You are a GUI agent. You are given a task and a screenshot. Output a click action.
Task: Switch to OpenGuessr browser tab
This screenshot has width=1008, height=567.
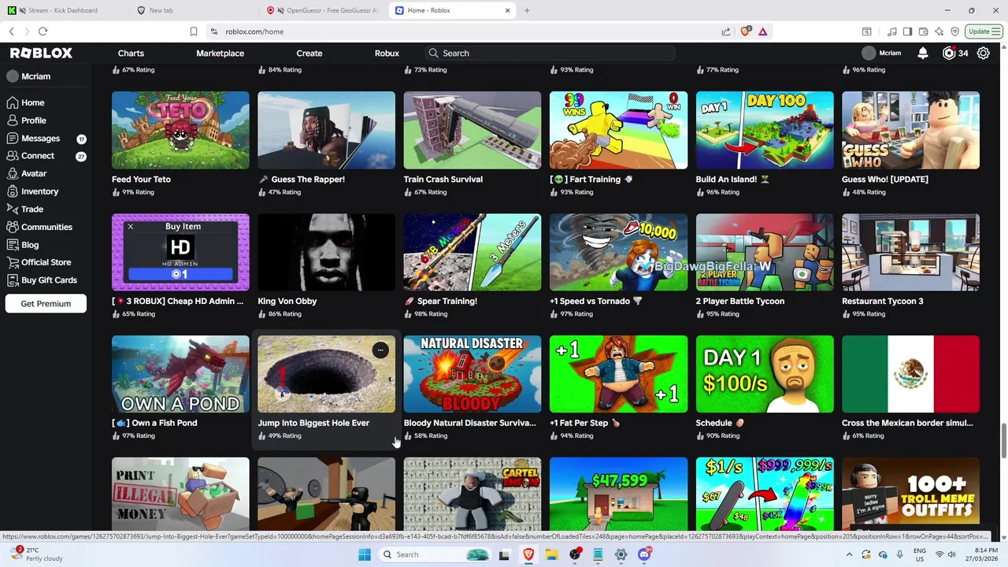(324, 10)
